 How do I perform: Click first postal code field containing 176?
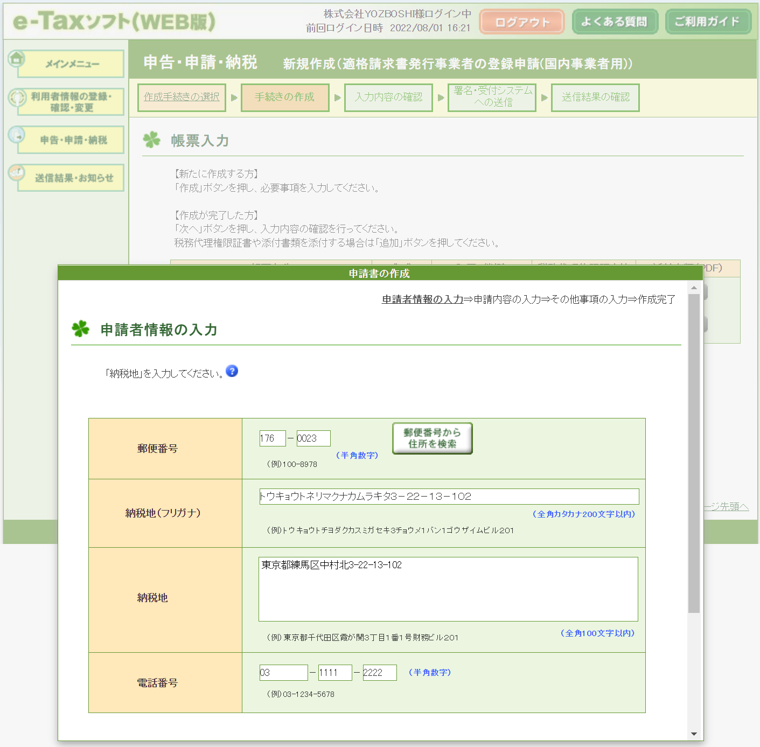(273, 438)
